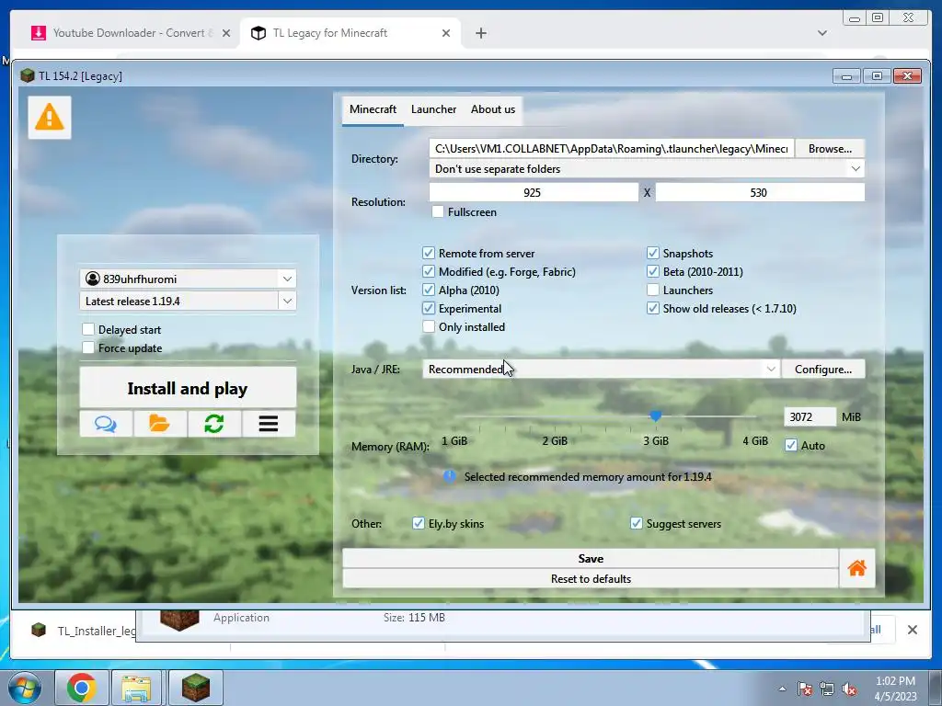Image resolution: width=942 pixels, height=706 pixels.
Task: Toggle the Fullscreen checkbox
Action: click(438, 212)
